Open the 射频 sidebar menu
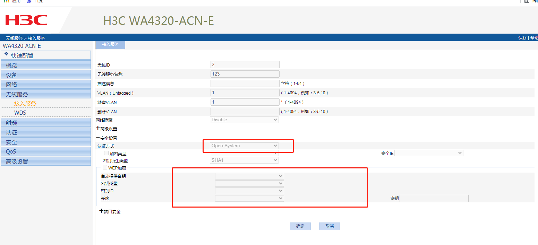Viewport: 538px width, 245px height. (x=46, y=122)
